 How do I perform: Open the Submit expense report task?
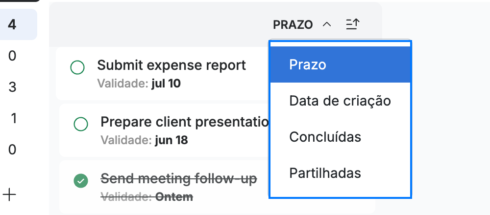tap(171, 65)
